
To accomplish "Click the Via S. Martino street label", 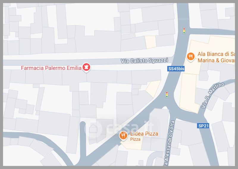I will click(213, 95).
